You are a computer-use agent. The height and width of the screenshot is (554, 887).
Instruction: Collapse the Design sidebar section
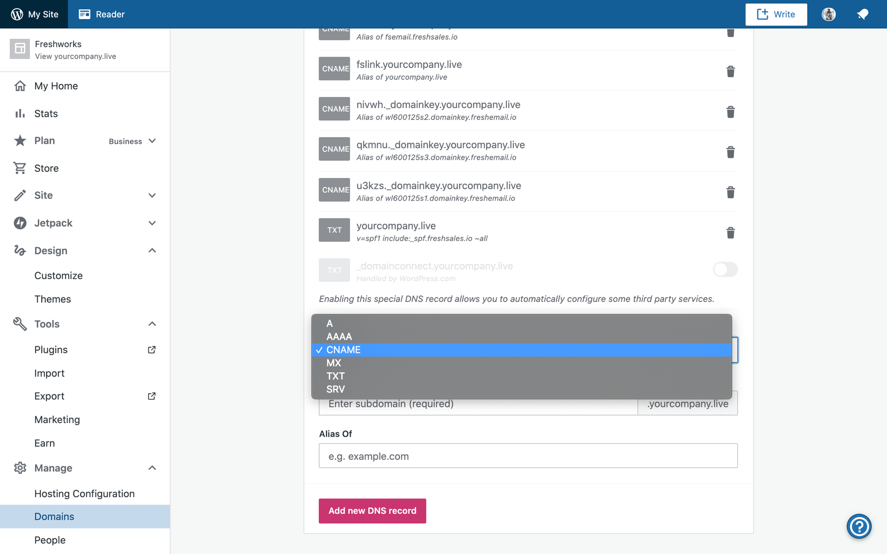tap(152, 251)
